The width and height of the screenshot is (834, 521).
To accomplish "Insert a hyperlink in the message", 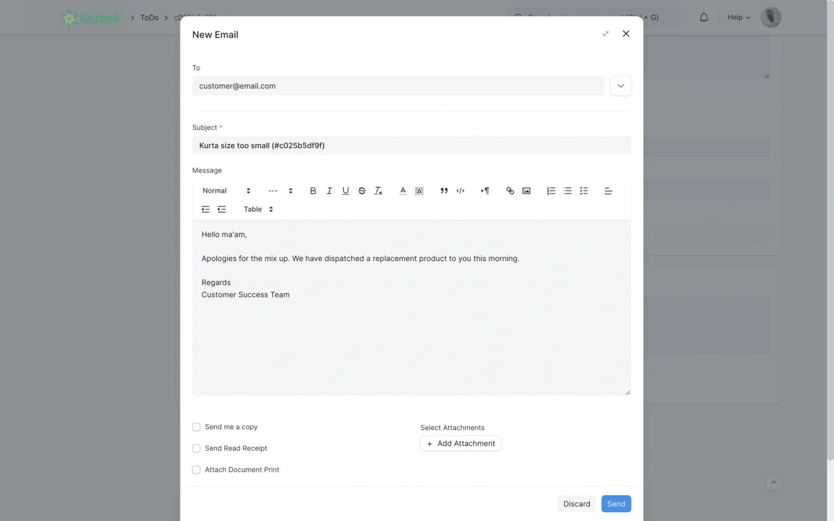I will coord(510,190).
